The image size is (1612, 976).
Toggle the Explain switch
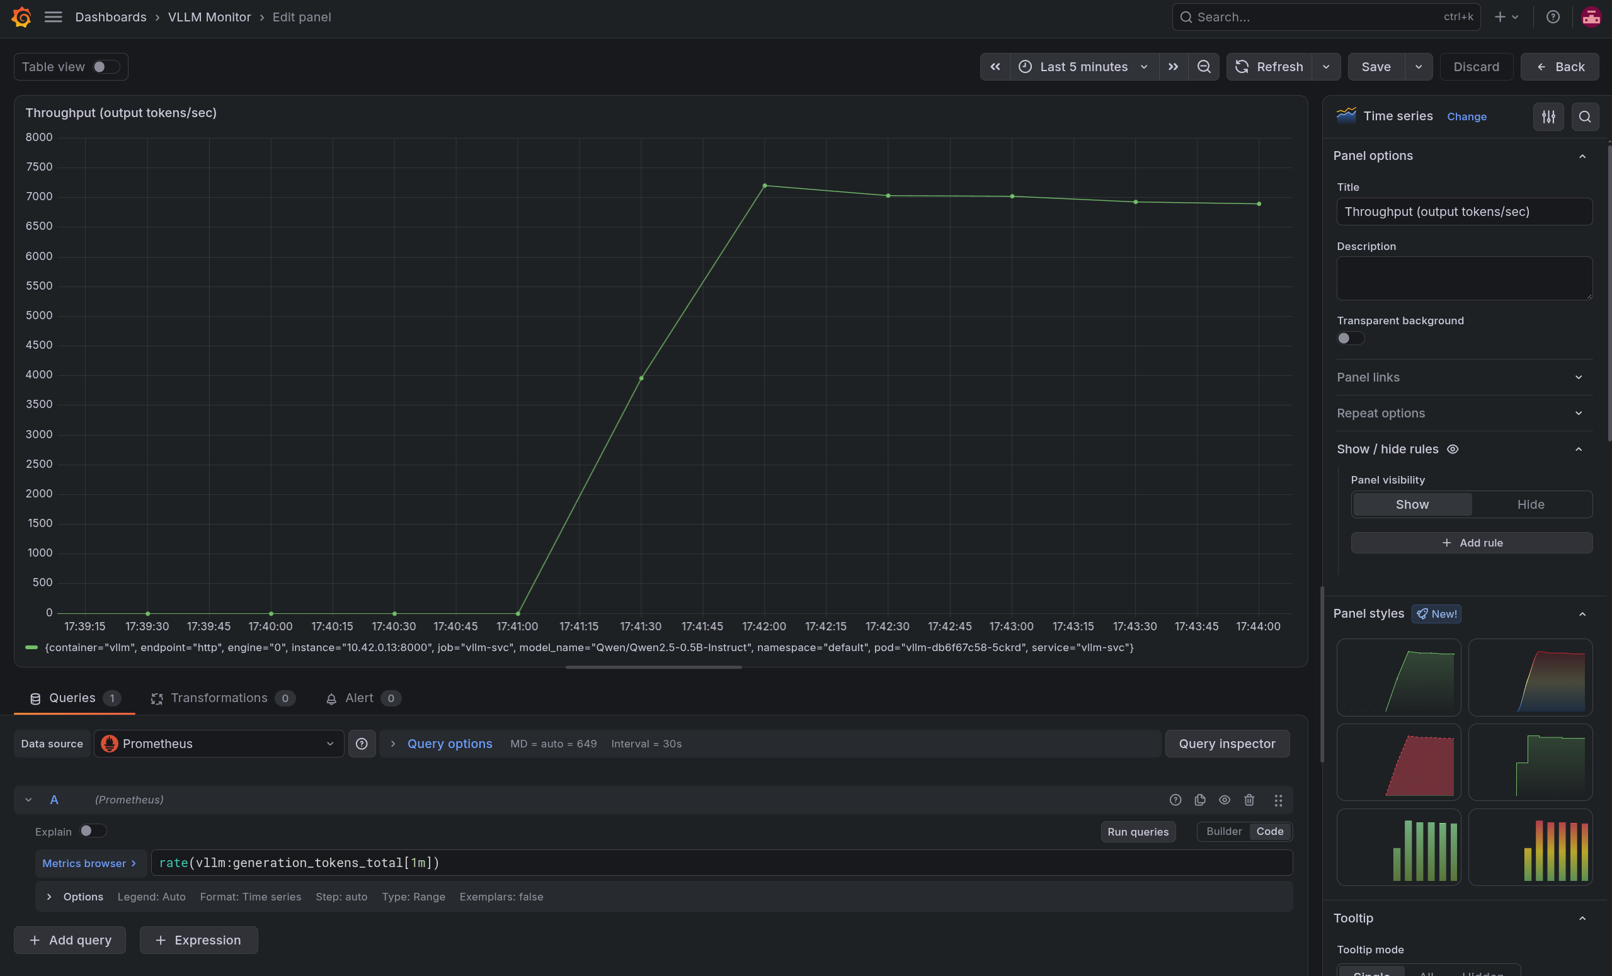coord(93,831)
